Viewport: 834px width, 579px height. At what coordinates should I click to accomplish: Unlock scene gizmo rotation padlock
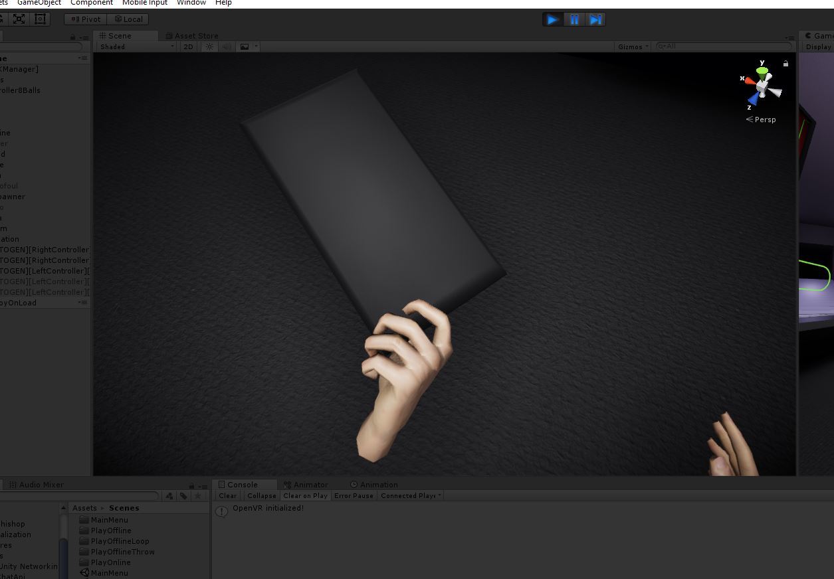tap(785, 64)
